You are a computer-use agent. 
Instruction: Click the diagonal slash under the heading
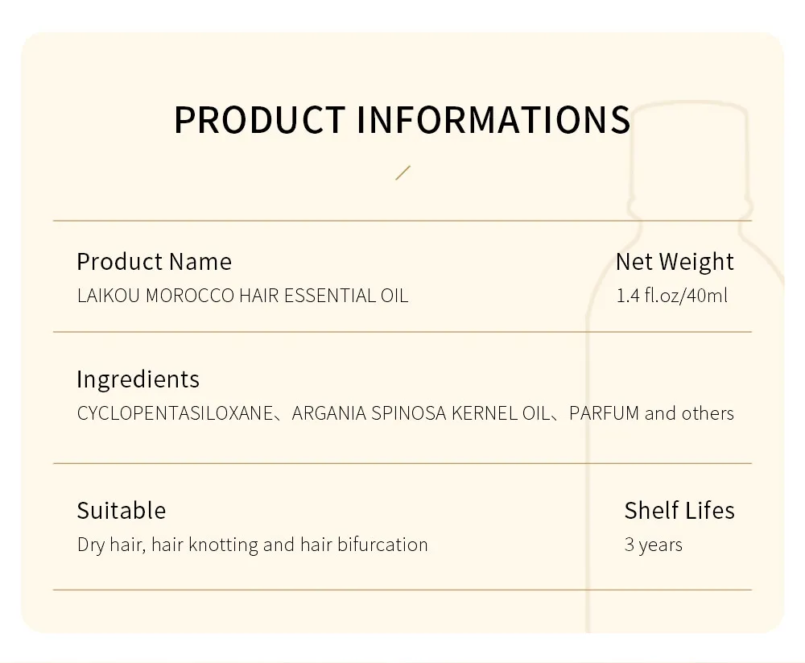(x=403, y=172)
